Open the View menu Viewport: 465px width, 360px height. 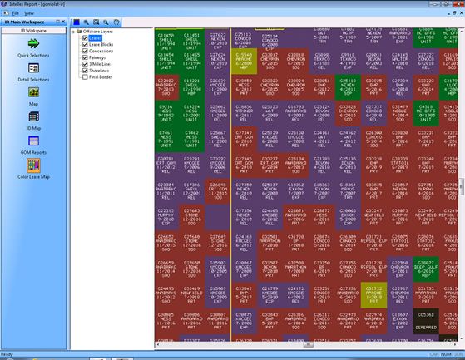(x=29, y=13)
